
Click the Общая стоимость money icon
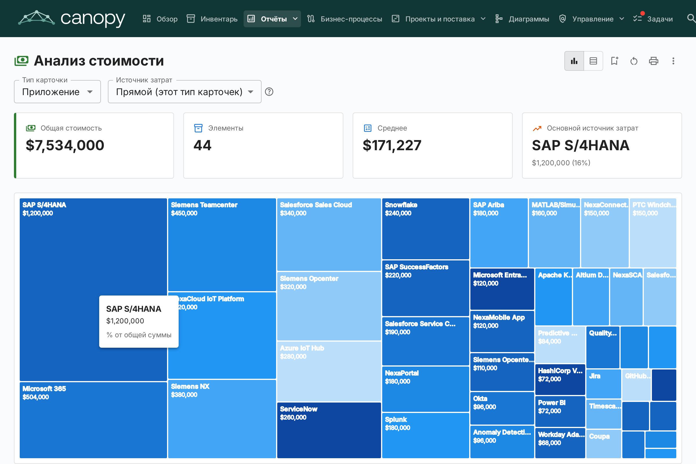coord(31,128)
